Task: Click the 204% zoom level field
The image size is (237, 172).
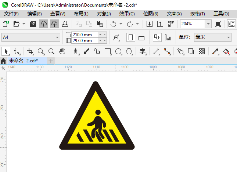Action: (x=193, y=24)
